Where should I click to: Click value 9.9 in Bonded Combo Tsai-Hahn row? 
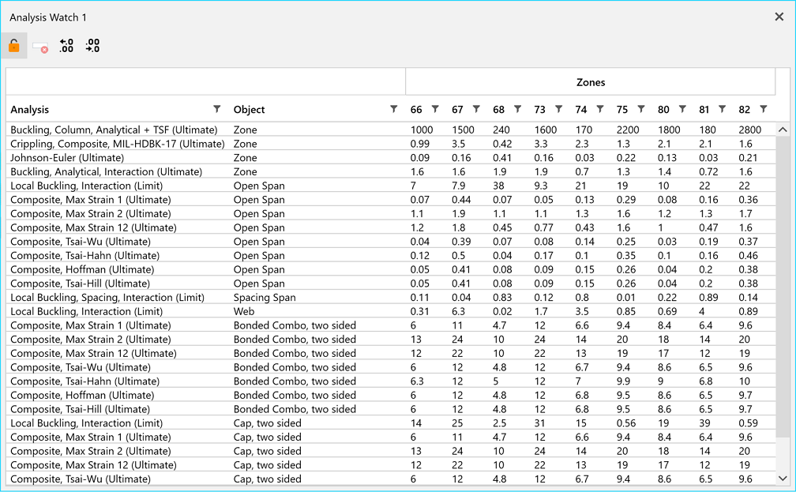point(623,381)
